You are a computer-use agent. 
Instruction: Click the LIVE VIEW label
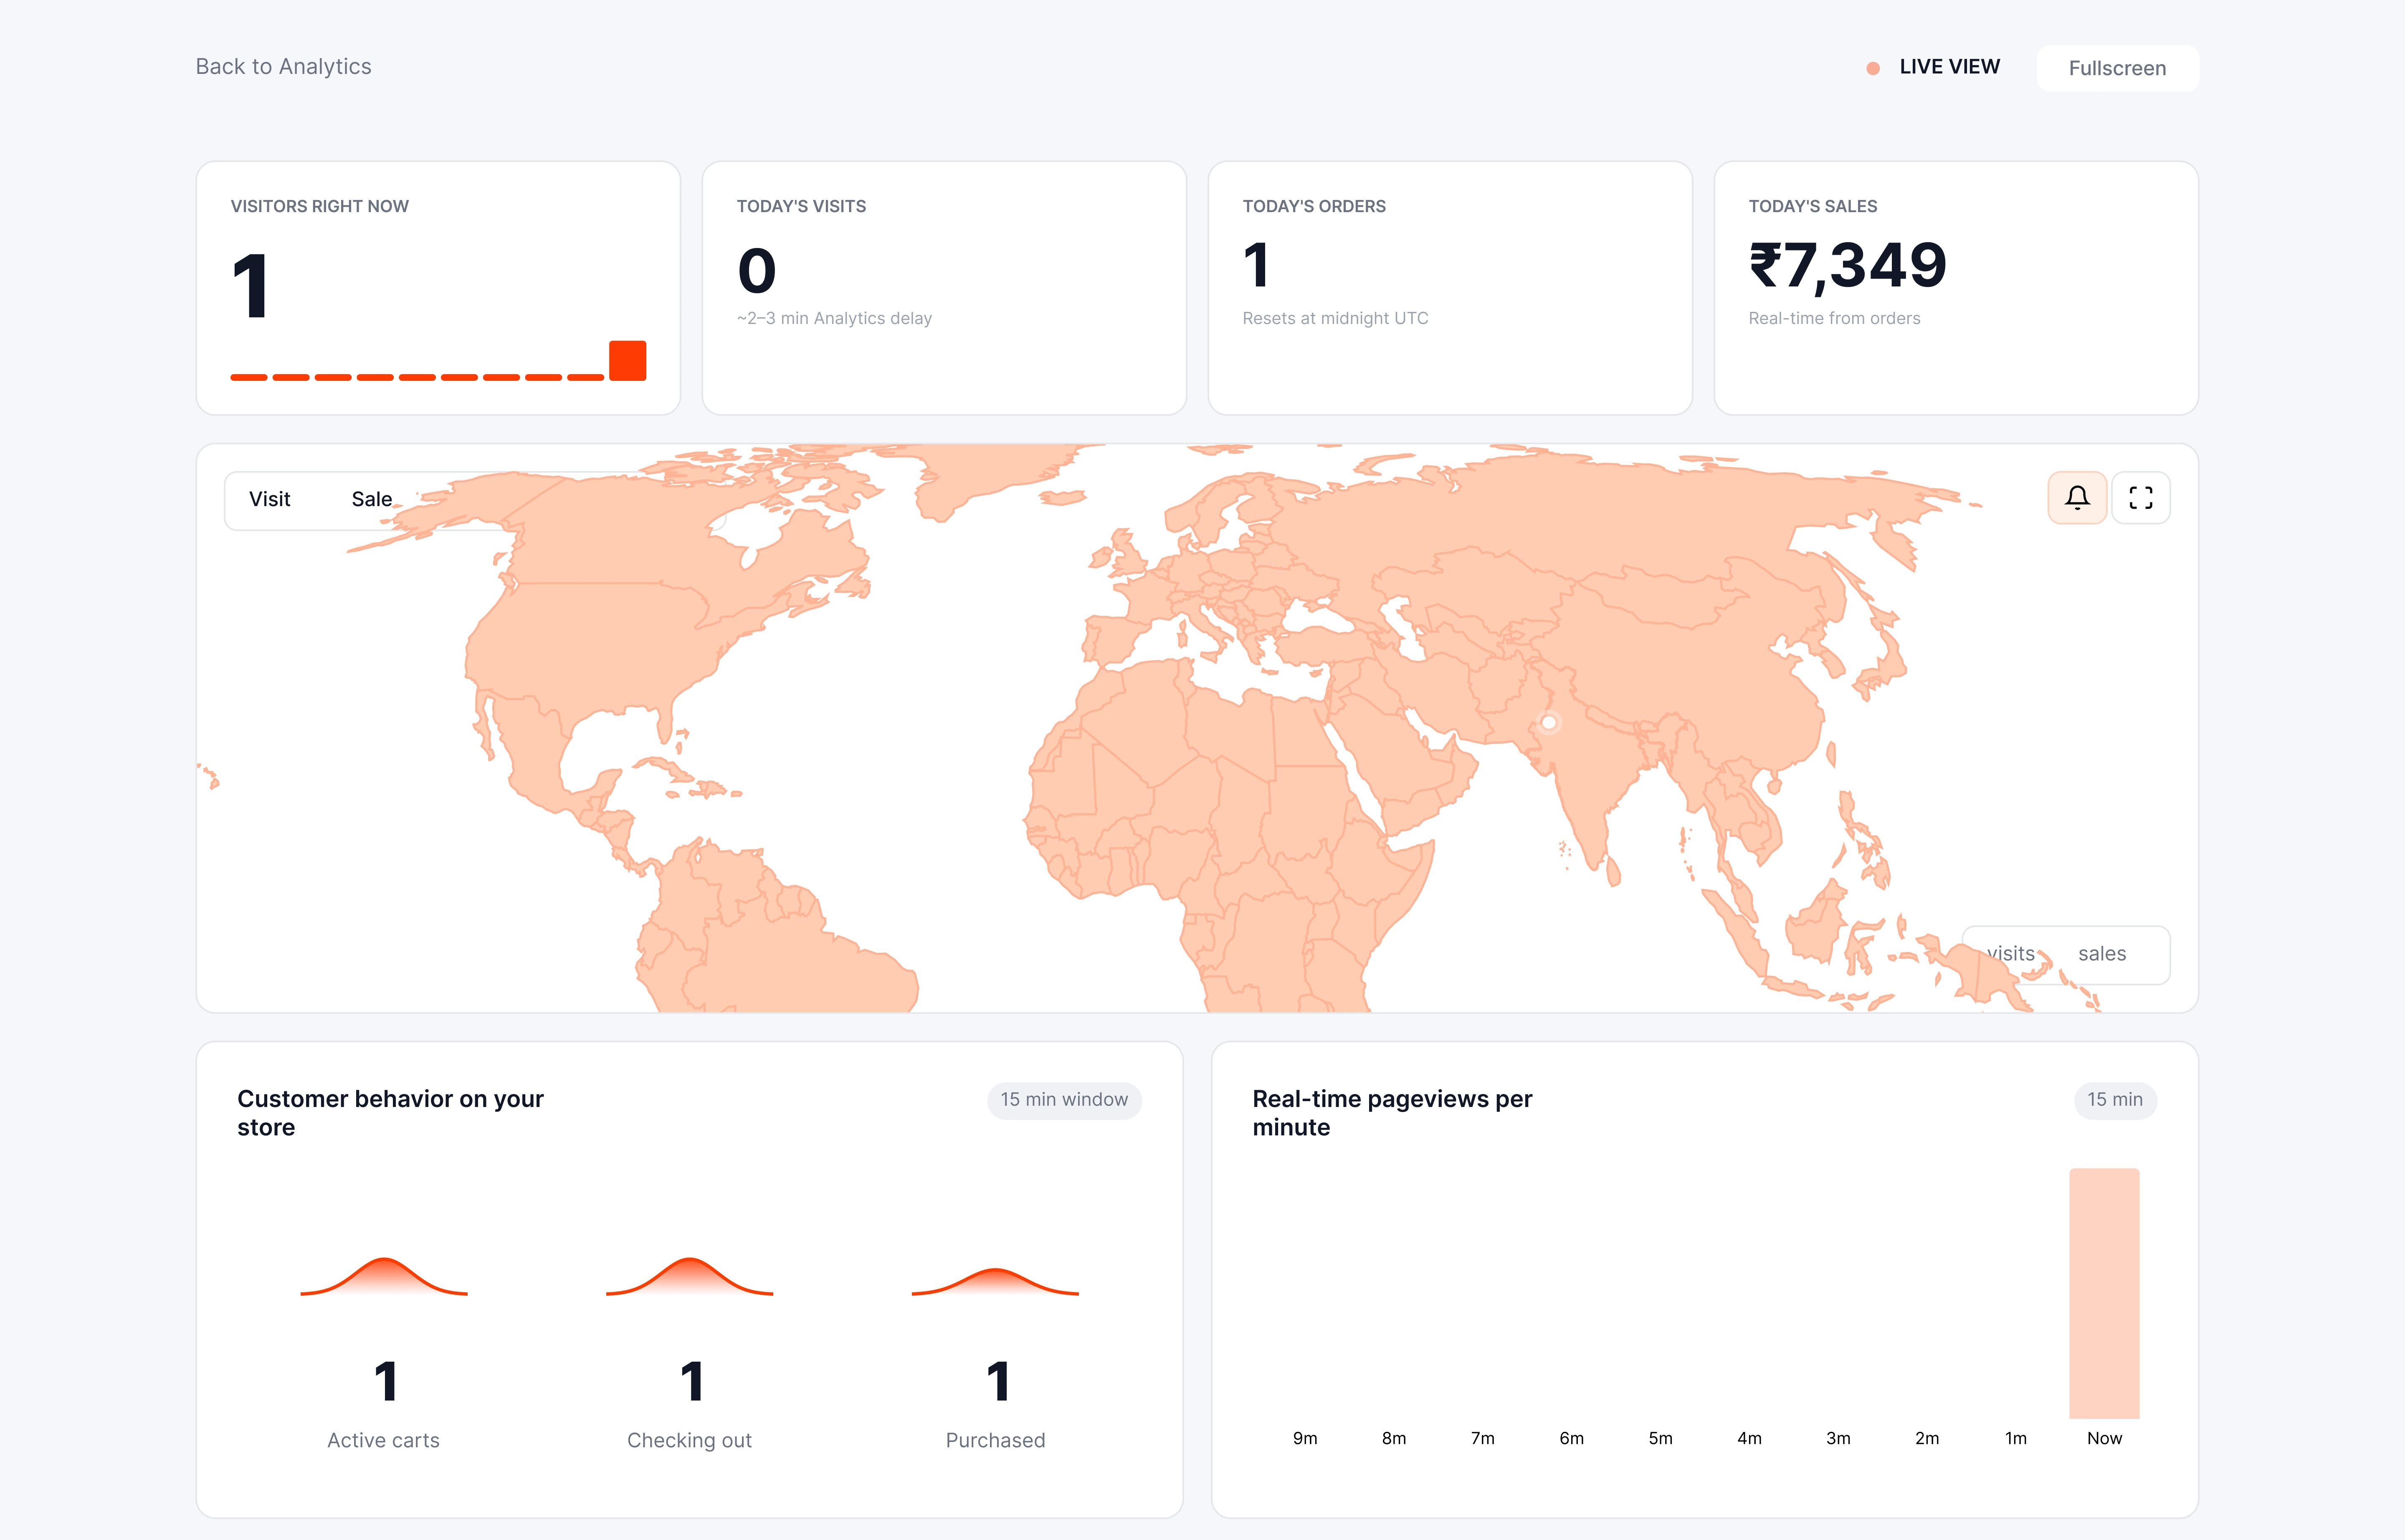click(1949, 67)
